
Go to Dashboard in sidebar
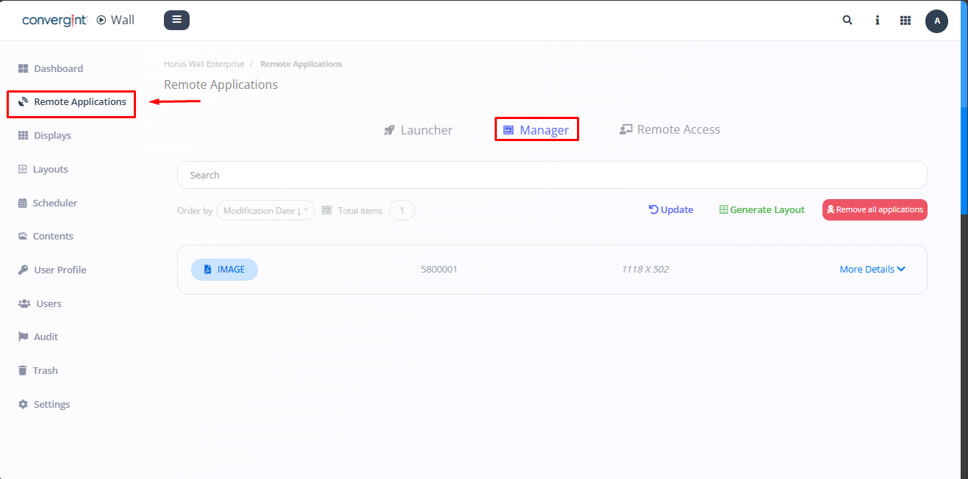coord(58,68)
